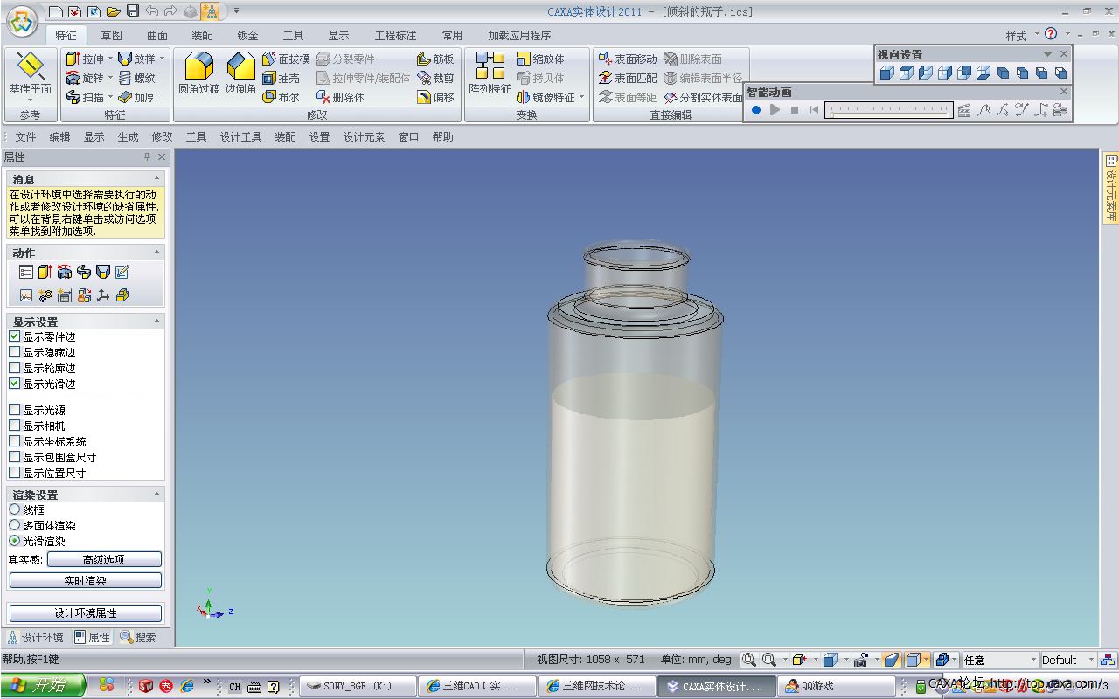Click the 缩放体 scale body tool
Image resolution: width=1119 pixels, height=699 pixels.
click(541, 59)
